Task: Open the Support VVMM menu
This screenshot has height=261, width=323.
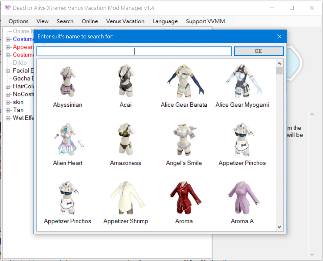Action: point(205,21)
